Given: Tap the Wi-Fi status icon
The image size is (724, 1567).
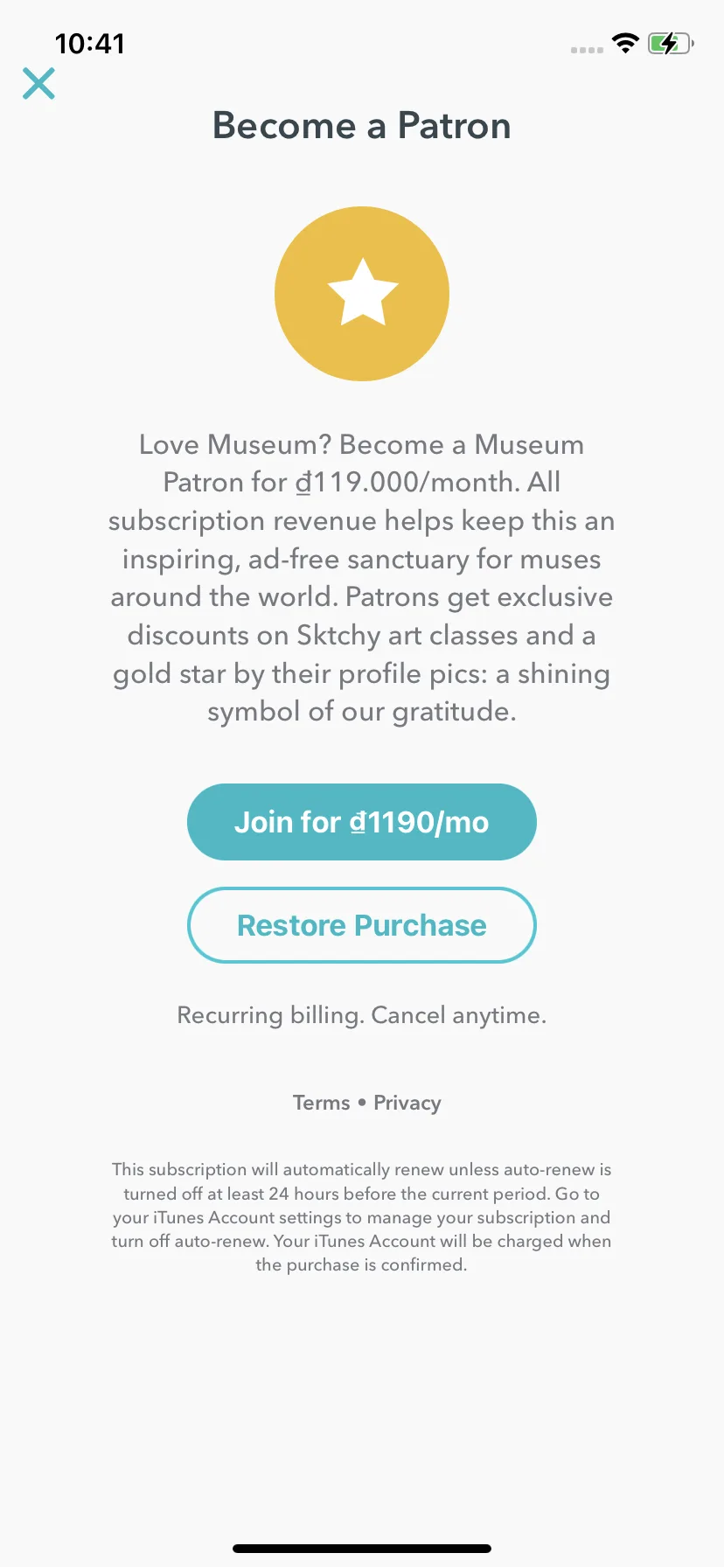Looking at the screenshot, I should pos(625,43).
